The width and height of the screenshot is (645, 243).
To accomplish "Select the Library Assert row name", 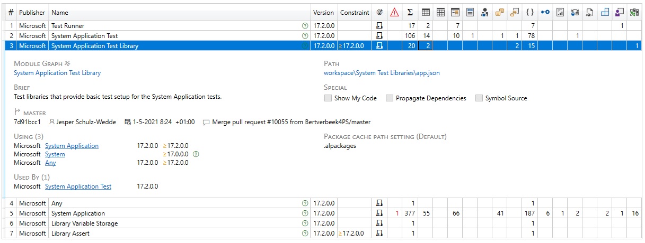I will [70, 233].
